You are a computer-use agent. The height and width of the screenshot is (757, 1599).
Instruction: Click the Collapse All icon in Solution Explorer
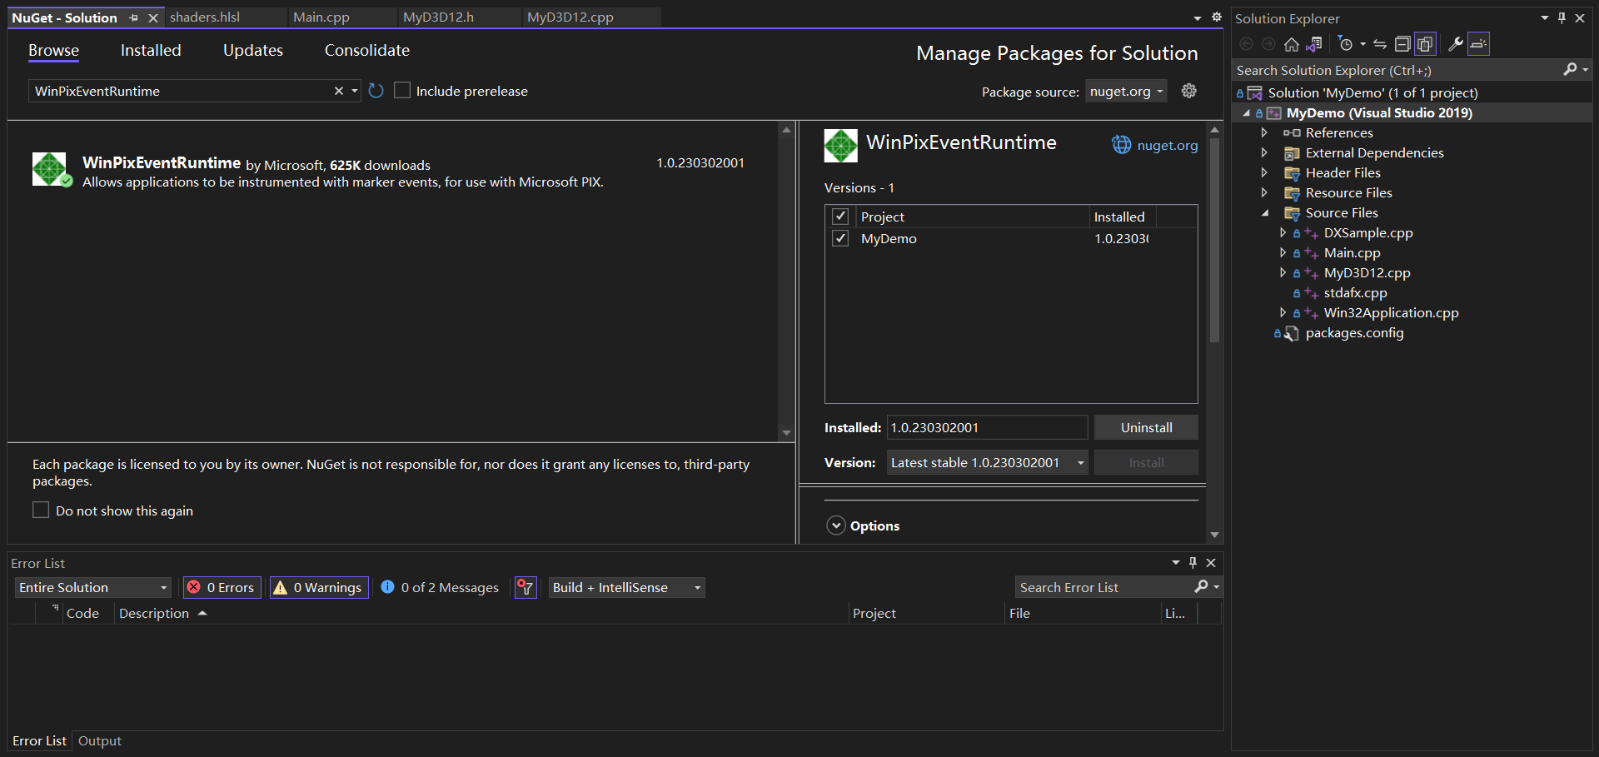pyautogui.click(x=1402, y=44)
